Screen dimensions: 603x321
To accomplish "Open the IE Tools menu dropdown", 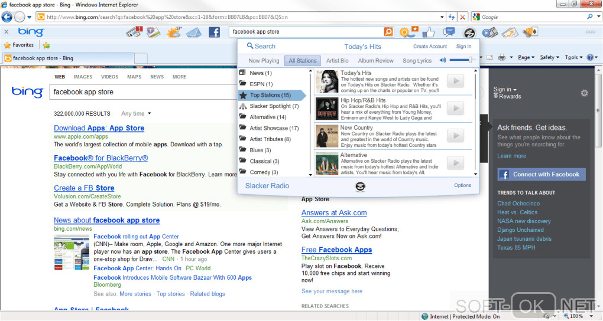I will pyautogui.click(x=573, y=57).
